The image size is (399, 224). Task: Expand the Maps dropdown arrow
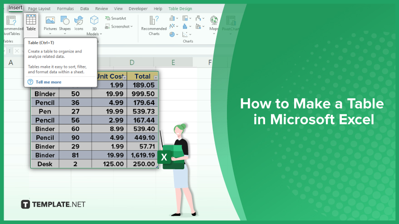coord(214,34)
